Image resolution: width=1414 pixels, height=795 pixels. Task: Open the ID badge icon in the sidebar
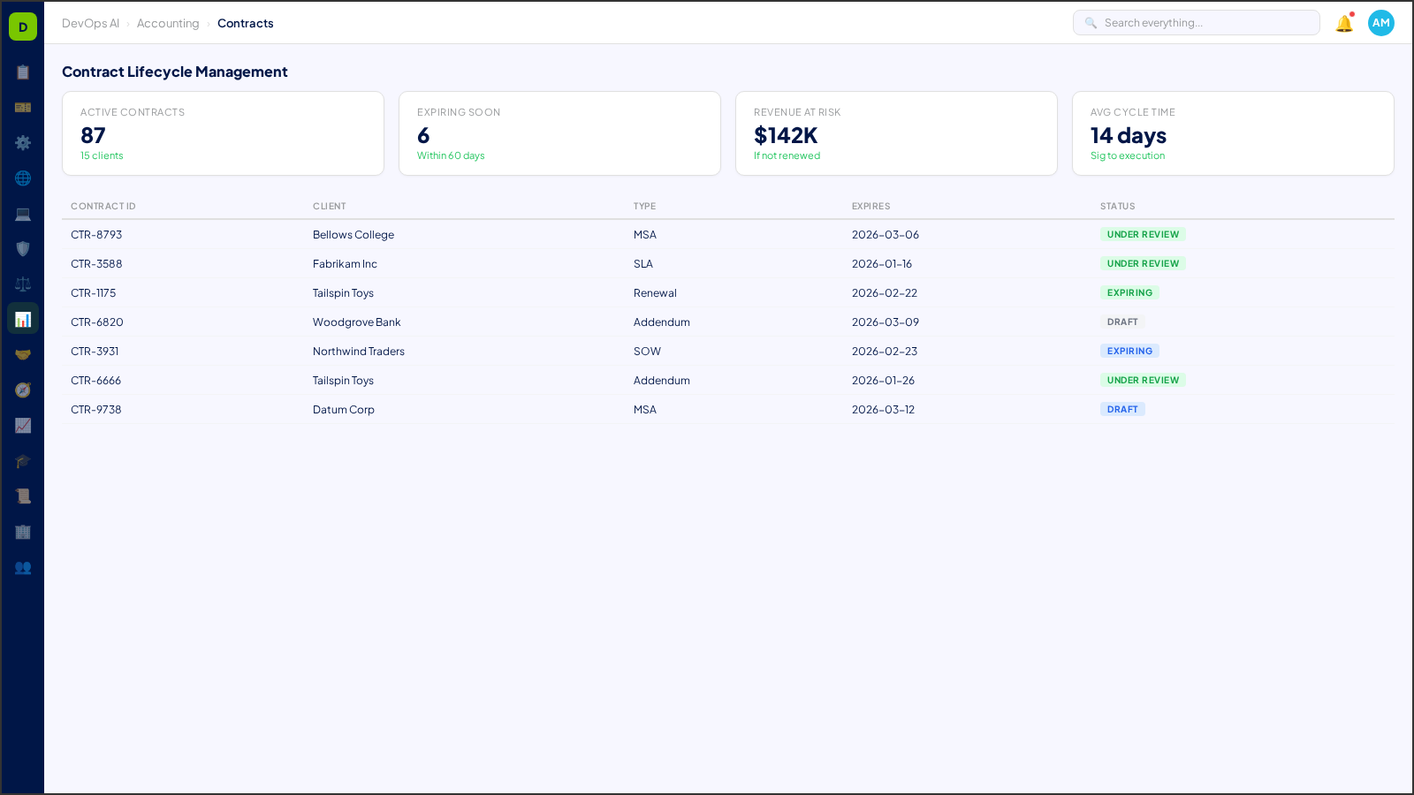pos(23,108)
